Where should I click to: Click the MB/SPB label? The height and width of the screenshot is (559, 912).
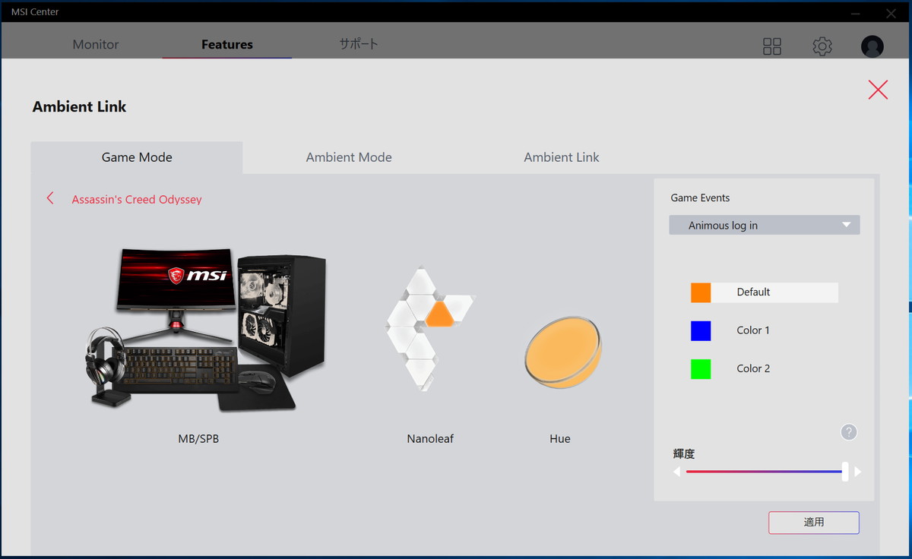click(198, 438)
